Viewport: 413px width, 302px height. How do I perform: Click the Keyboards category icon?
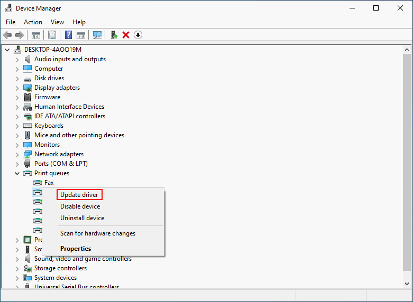[27, 126]
